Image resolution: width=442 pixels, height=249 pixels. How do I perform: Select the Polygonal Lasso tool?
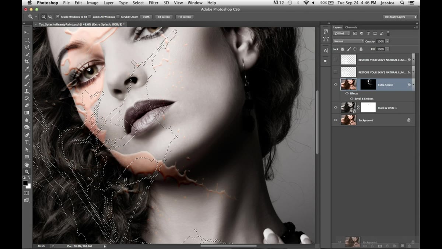(x=27, y=47)
